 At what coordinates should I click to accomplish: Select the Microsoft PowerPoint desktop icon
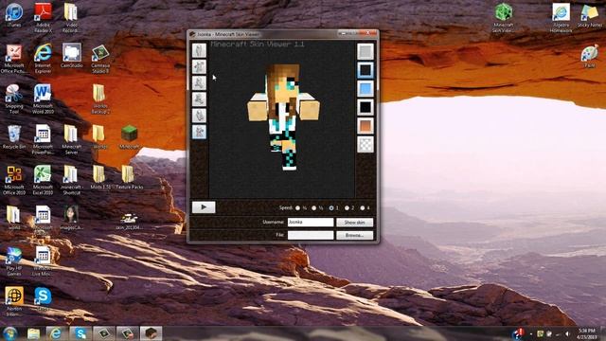(43, 139)
